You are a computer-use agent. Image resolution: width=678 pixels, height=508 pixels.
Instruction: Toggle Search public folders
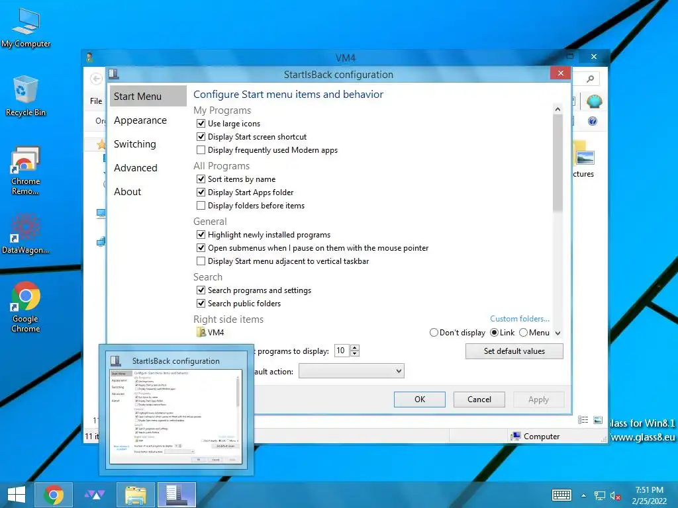pos(201,303)
